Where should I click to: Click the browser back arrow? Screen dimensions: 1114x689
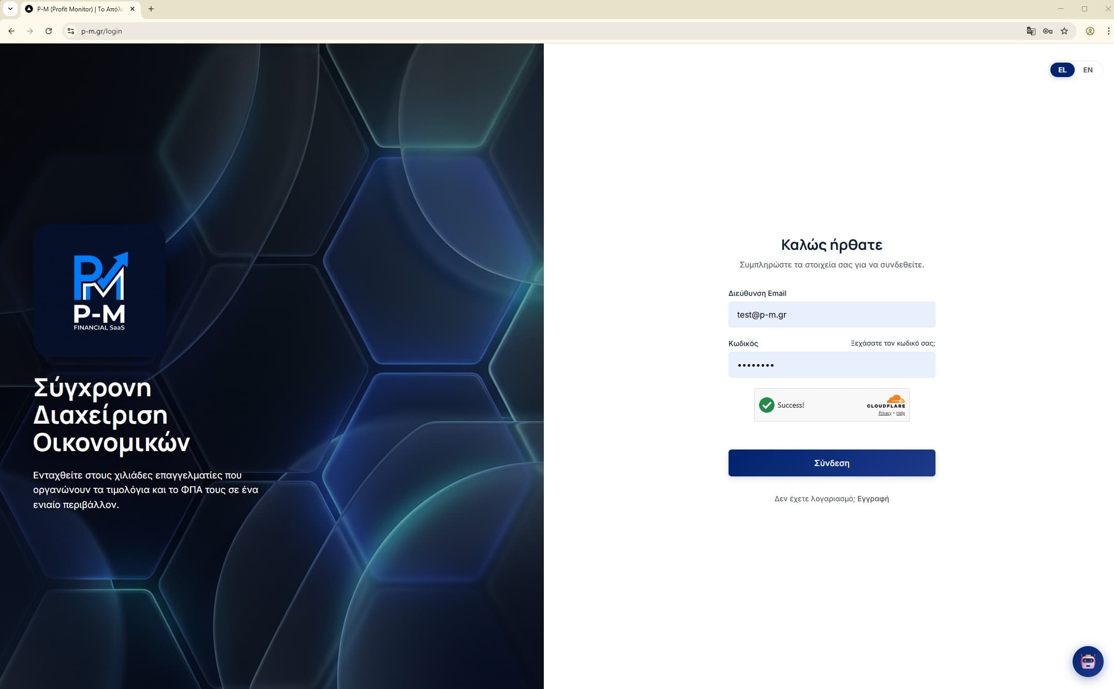11,31
